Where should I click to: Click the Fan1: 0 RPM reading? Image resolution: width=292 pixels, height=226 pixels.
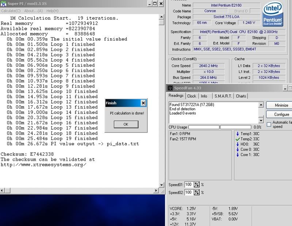click(180, 134)
